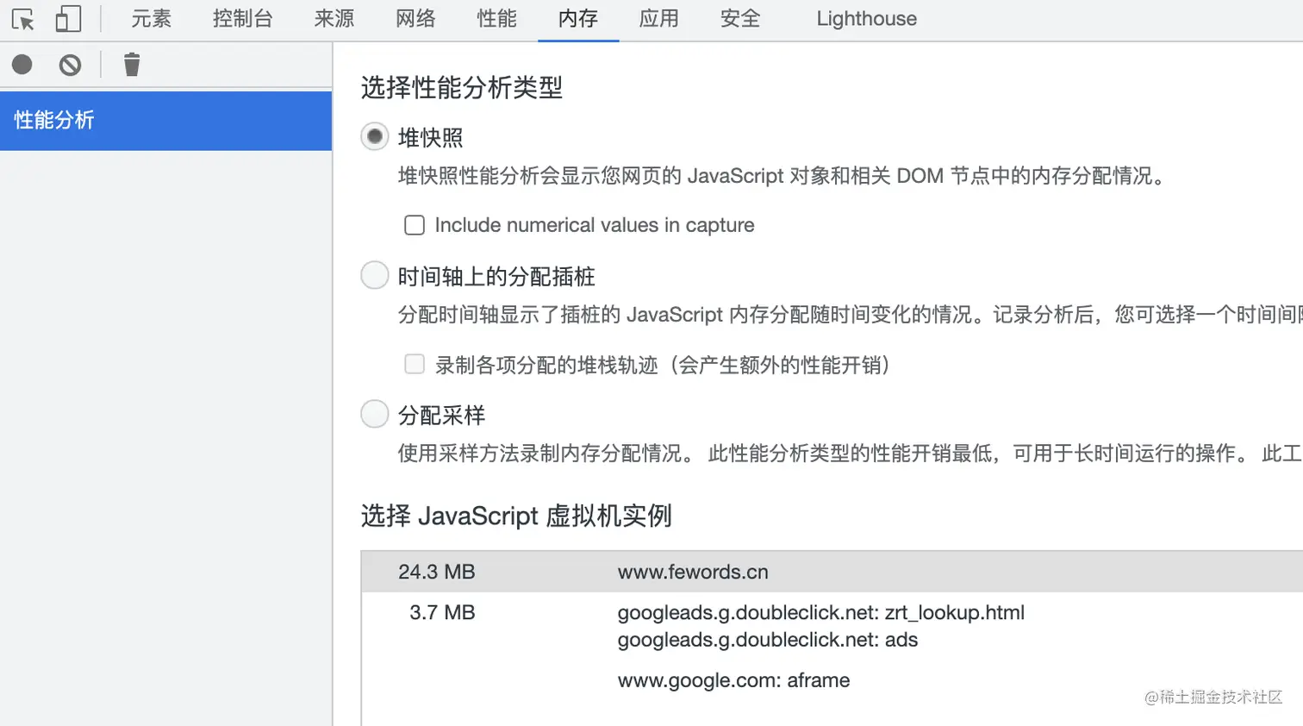Choose 时间轴上的分配插桩 option

pos(373,275)
